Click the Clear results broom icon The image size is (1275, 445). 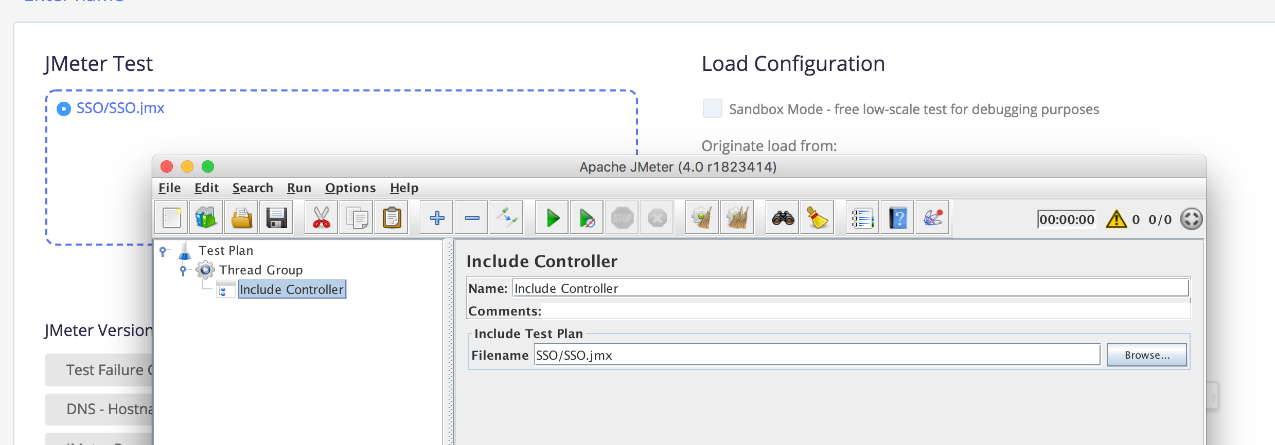(702, 218)
